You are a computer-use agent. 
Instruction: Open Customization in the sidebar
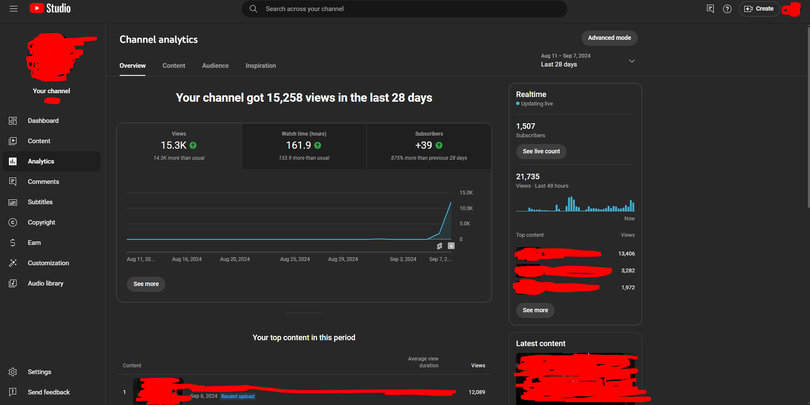(x=51, y=263)
